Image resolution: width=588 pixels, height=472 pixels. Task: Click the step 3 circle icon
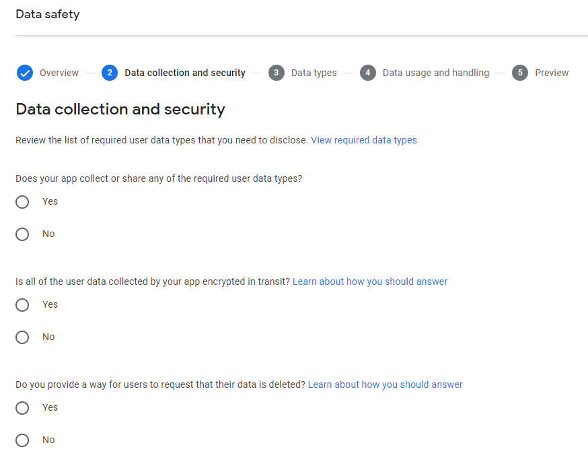(277, 73)
